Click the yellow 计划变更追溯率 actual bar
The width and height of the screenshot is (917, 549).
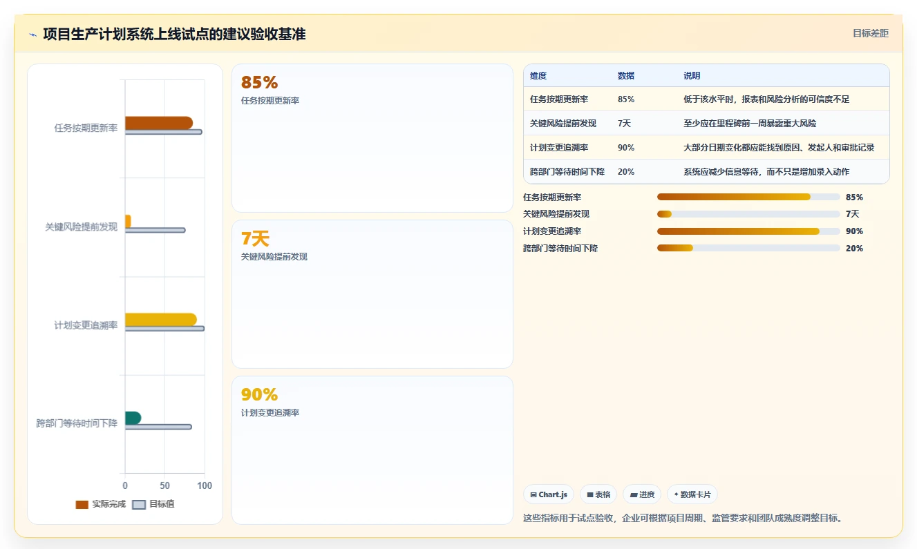pos(161,320)
